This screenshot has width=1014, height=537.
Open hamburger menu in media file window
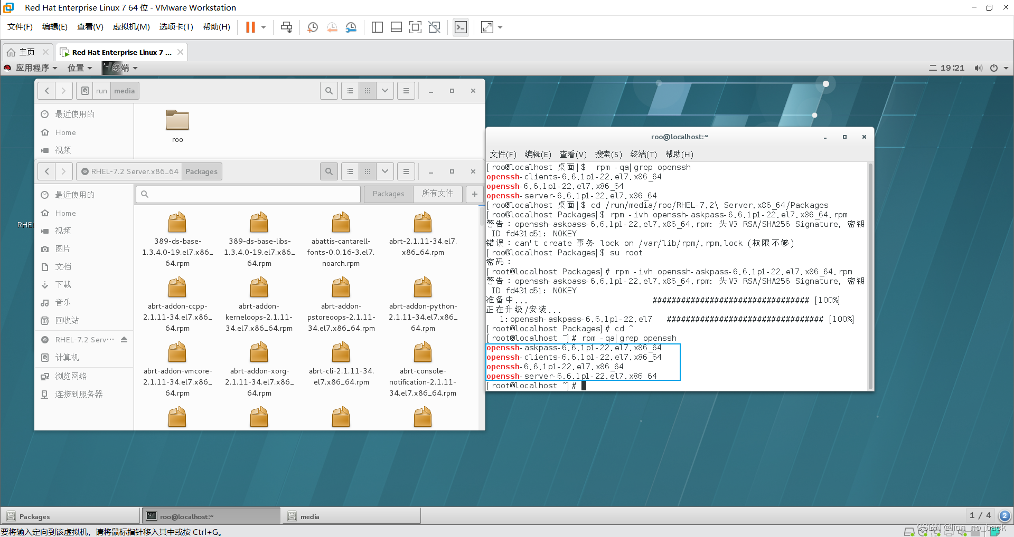[406, 91]
